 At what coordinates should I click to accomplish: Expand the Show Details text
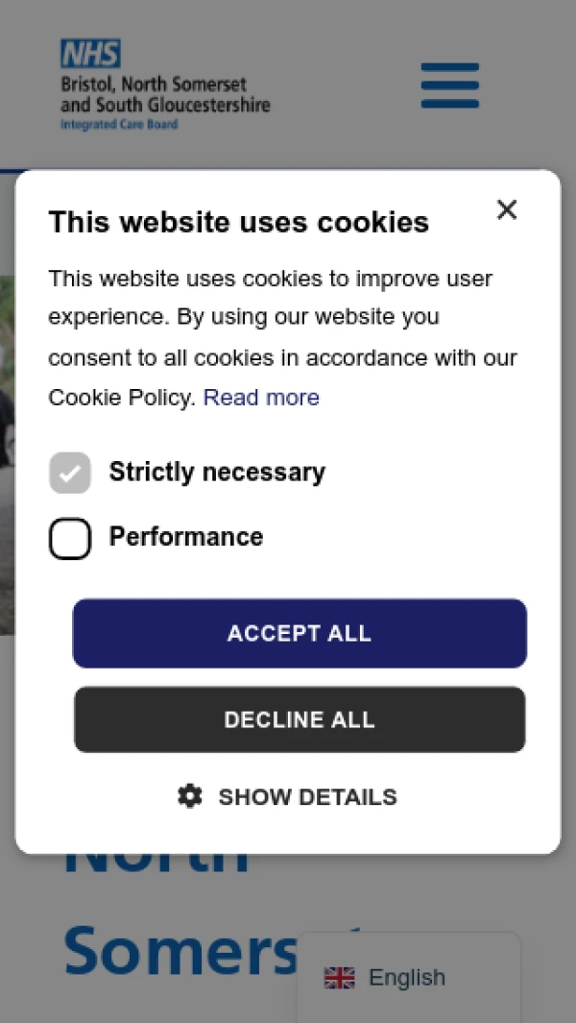307,797
